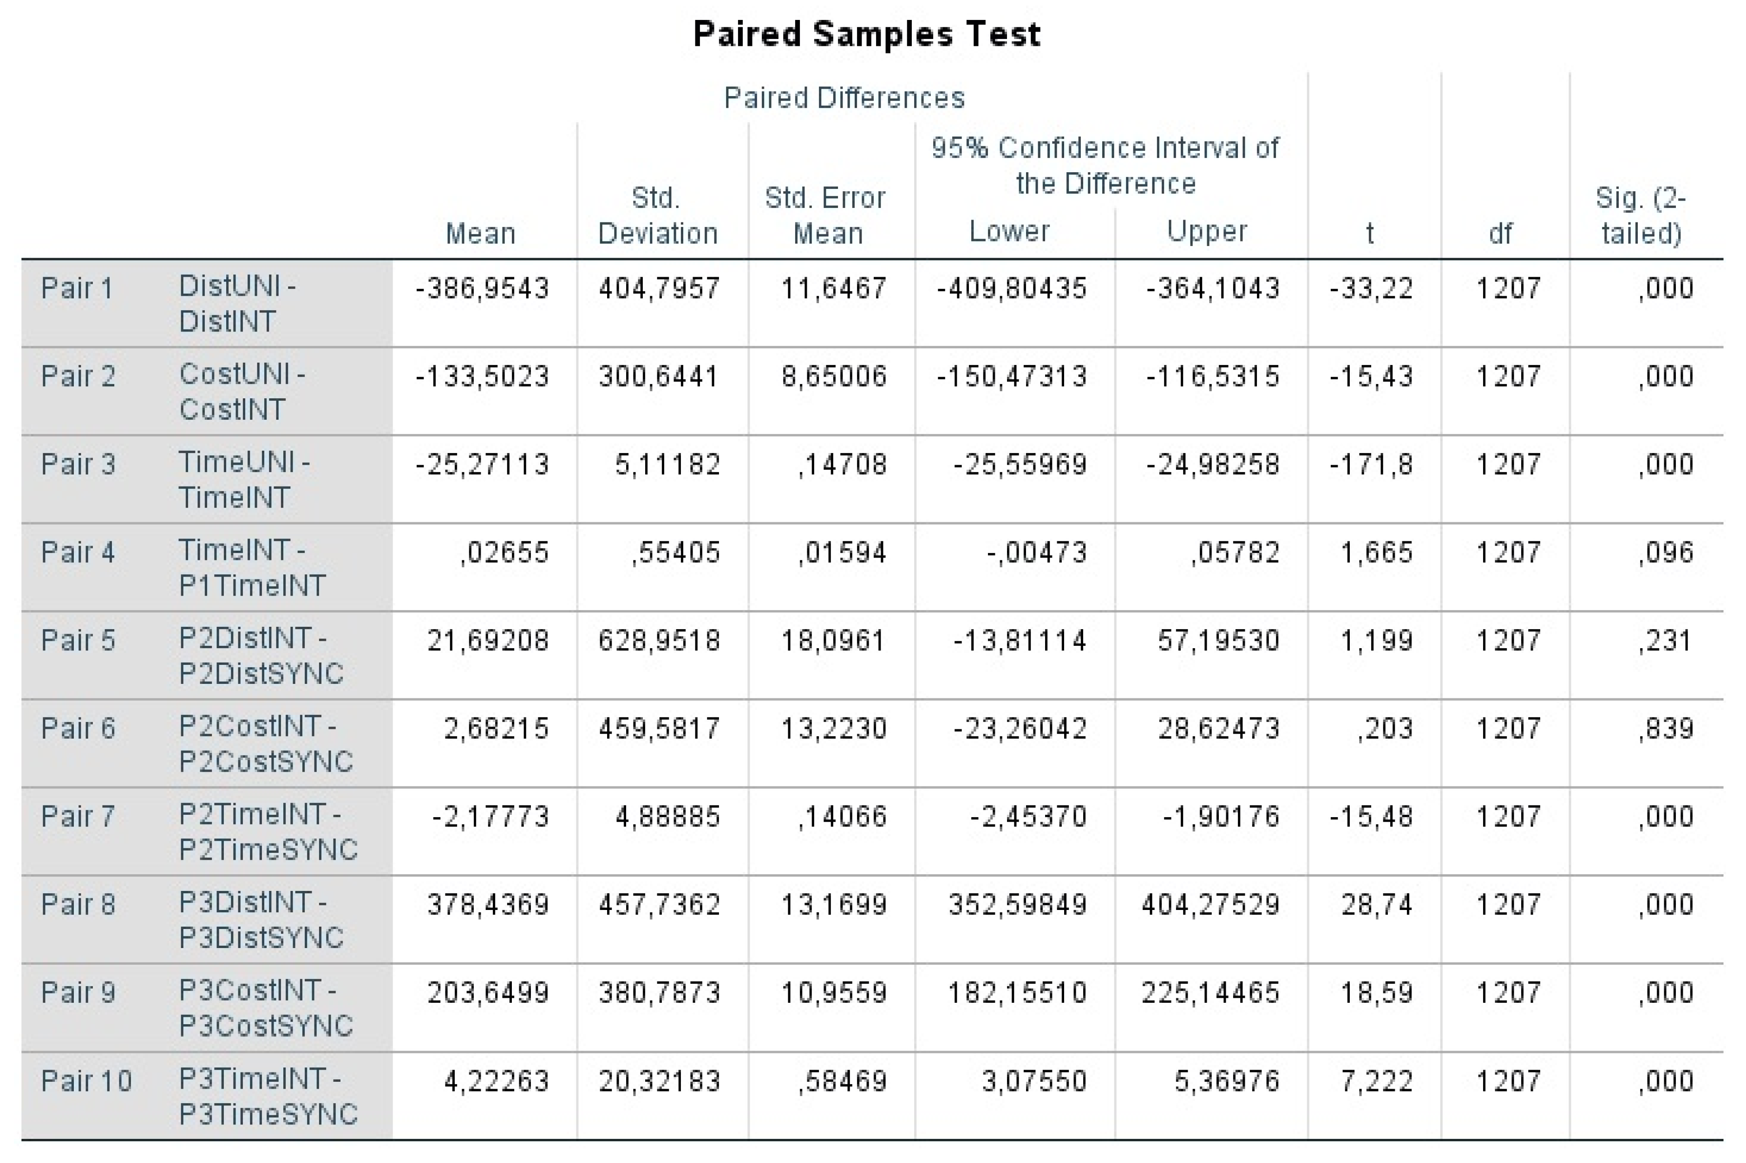Select the P3TimeINT - P3TimeSYNC label
Image resolution: width=1746 pixels, height=1163 pixels.
pyautogui.click(x=268, y=1096)
